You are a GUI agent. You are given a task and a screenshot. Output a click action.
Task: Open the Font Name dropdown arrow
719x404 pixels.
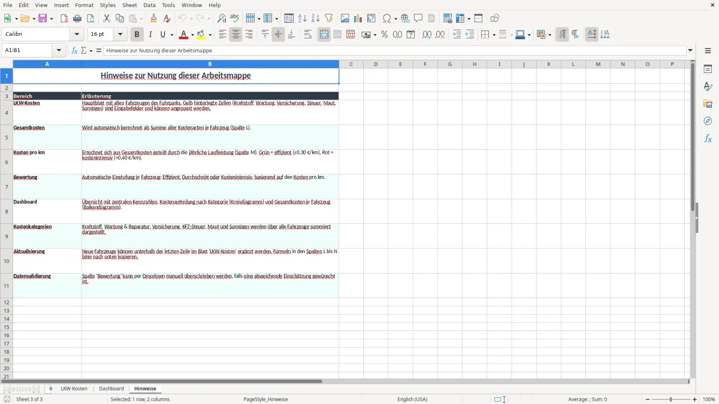[75, 35]
